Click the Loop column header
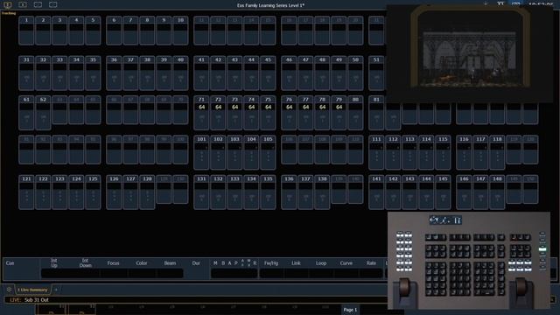 321,263
